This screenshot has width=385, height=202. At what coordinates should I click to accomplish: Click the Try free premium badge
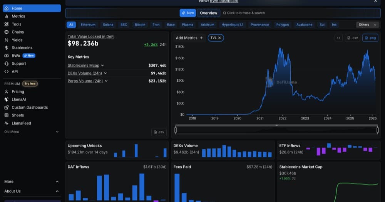pos(30,84)
